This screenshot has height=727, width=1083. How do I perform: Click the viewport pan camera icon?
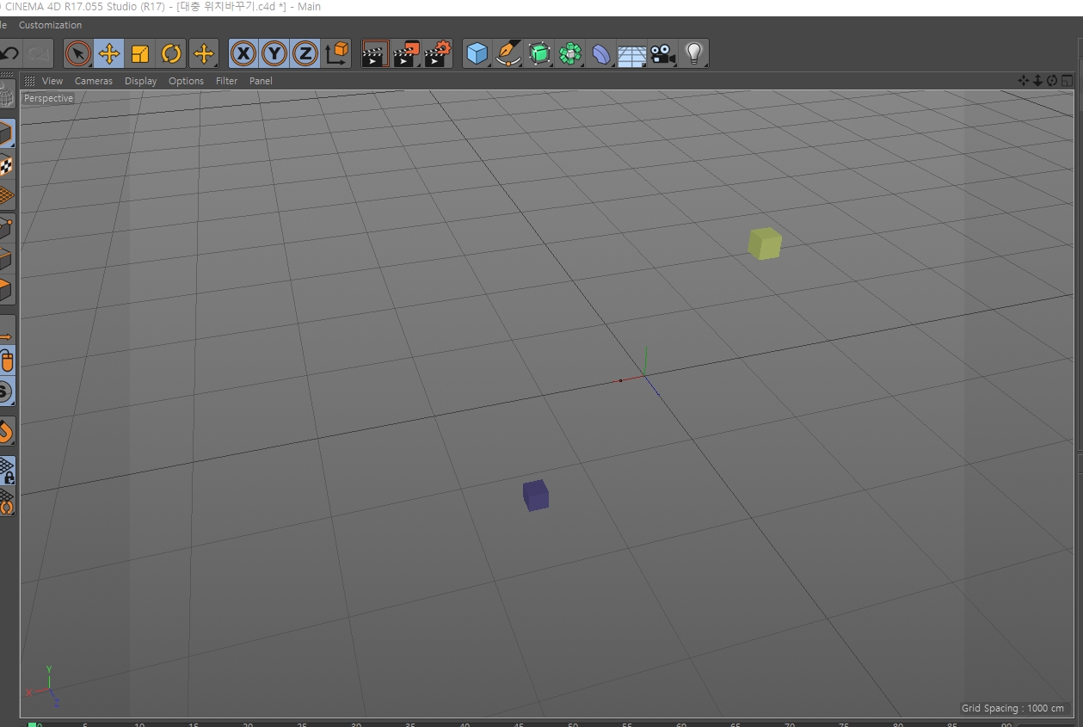(x=1024, y=80)
